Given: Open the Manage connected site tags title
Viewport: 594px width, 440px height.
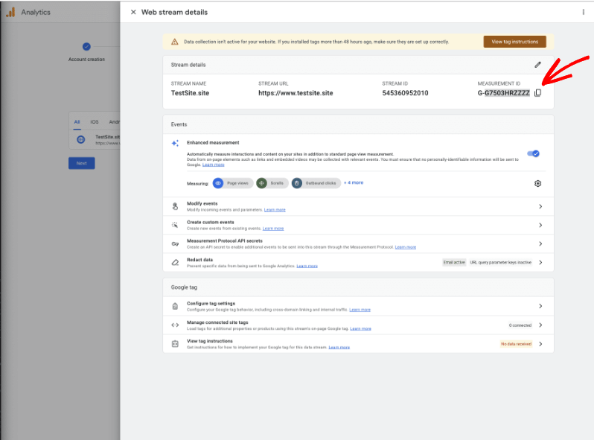Looking at the screenshot, I should point(217,322).
